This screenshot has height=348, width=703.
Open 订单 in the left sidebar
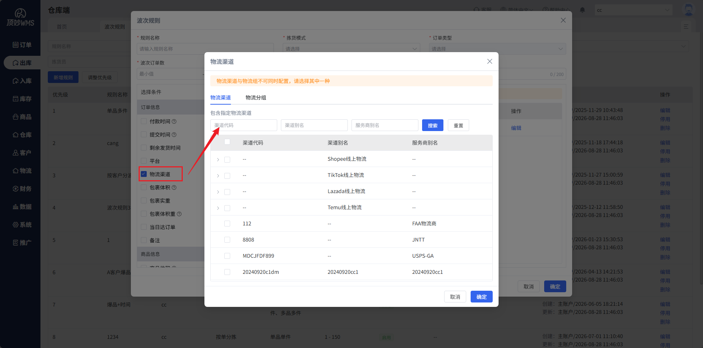[x=22, y=45]
